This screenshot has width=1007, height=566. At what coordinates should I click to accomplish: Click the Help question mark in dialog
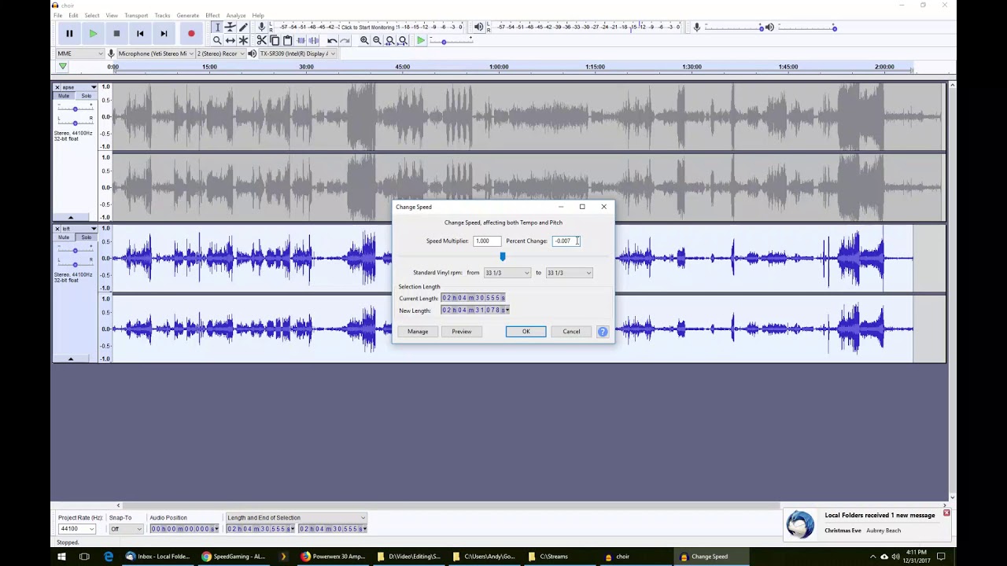click(603, 332)
